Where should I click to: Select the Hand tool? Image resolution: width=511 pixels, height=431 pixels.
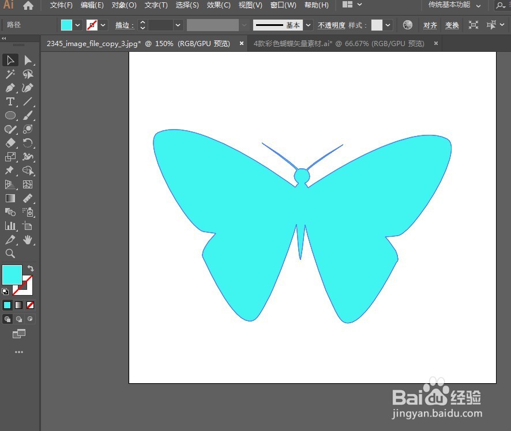(x=28, y=240)
